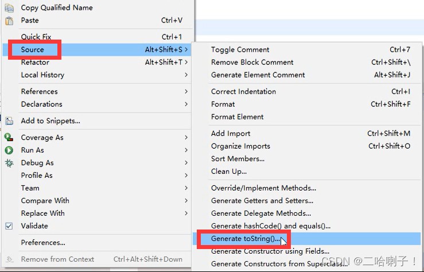Choose Toggle Comment from the submenu
This screenshot has height=272, width=424.
240,50
